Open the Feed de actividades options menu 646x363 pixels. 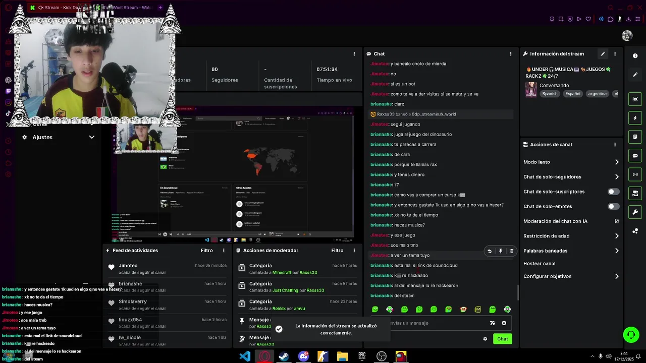[x=224, y=251]
